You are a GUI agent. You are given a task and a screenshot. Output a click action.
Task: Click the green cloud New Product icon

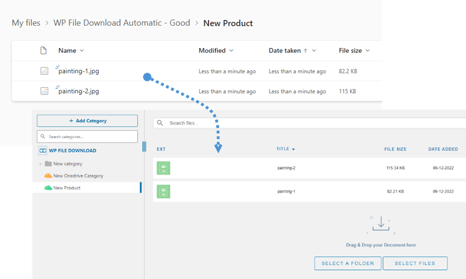click(48, 188)
